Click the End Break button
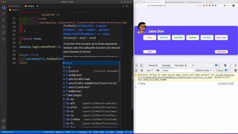The width and height of the screenshot is (238, 134). (193, 38)
